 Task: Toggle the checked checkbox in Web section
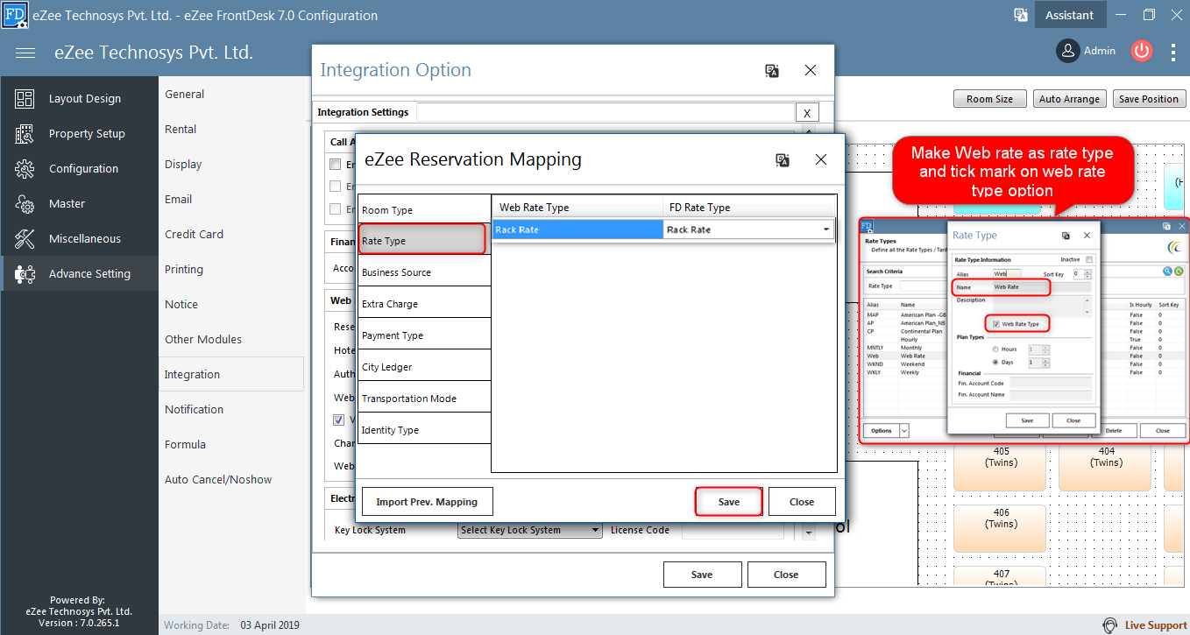pos(339,420)
